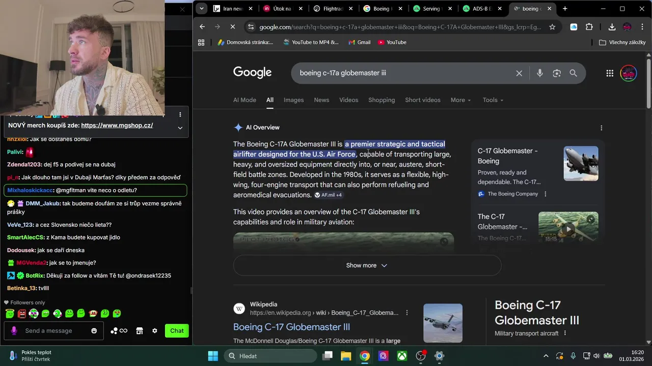Click the purple microphone in chat input
The width and height of the screenshot is (652, 366).
[x=14, y=331]
